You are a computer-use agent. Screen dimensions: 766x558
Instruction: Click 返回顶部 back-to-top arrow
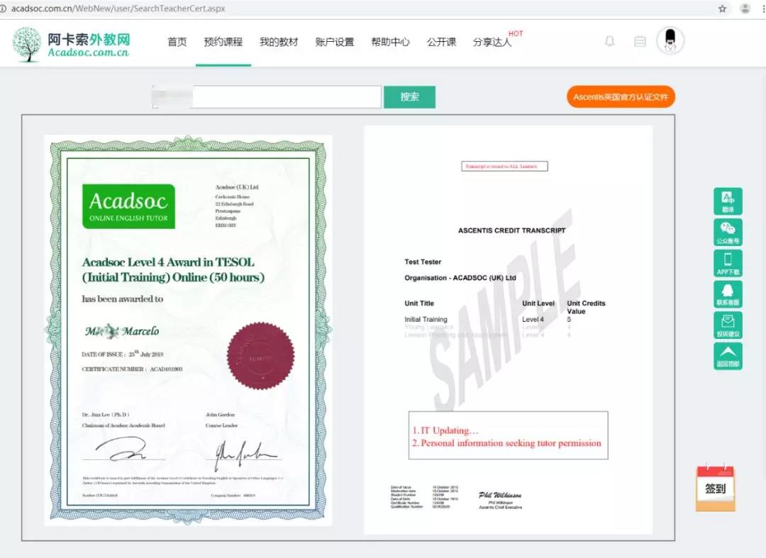coord(728,356)
